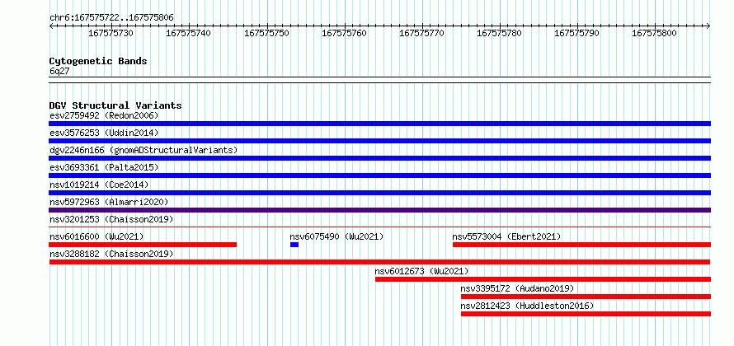Click the blue bar under esv2759492

click(379, 124)
